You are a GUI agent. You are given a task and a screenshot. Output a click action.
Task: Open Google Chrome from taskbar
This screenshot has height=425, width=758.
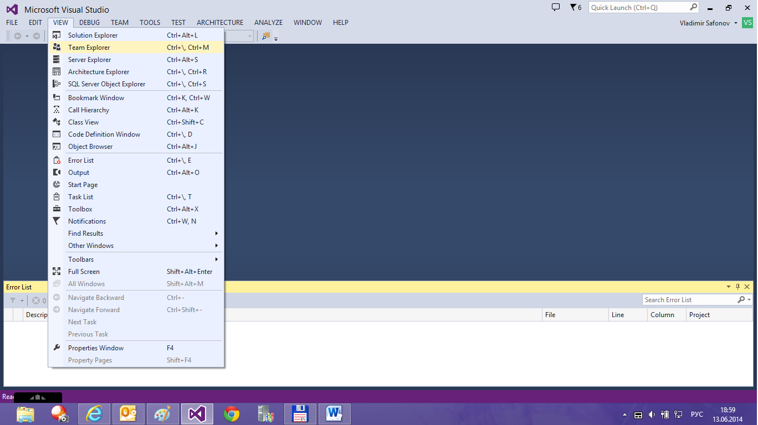(x=231, y=414)
